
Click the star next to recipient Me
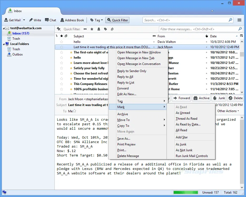pyautogui.click(x=74, y=111)
